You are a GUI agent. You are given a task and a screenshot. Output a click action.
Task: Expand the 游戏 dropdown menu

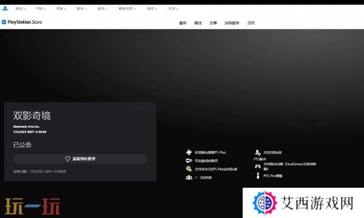coord(21,9)
